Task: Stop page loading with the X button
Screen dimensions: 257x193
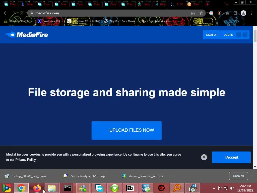Action: click(x=22, y=13)
